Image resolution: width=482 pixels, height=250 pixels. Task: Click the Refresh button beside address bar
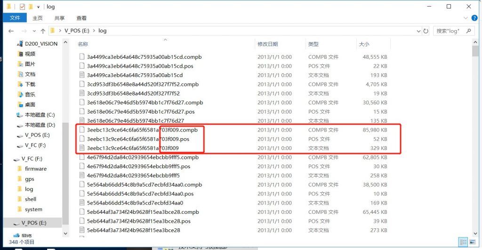point(426,31)
